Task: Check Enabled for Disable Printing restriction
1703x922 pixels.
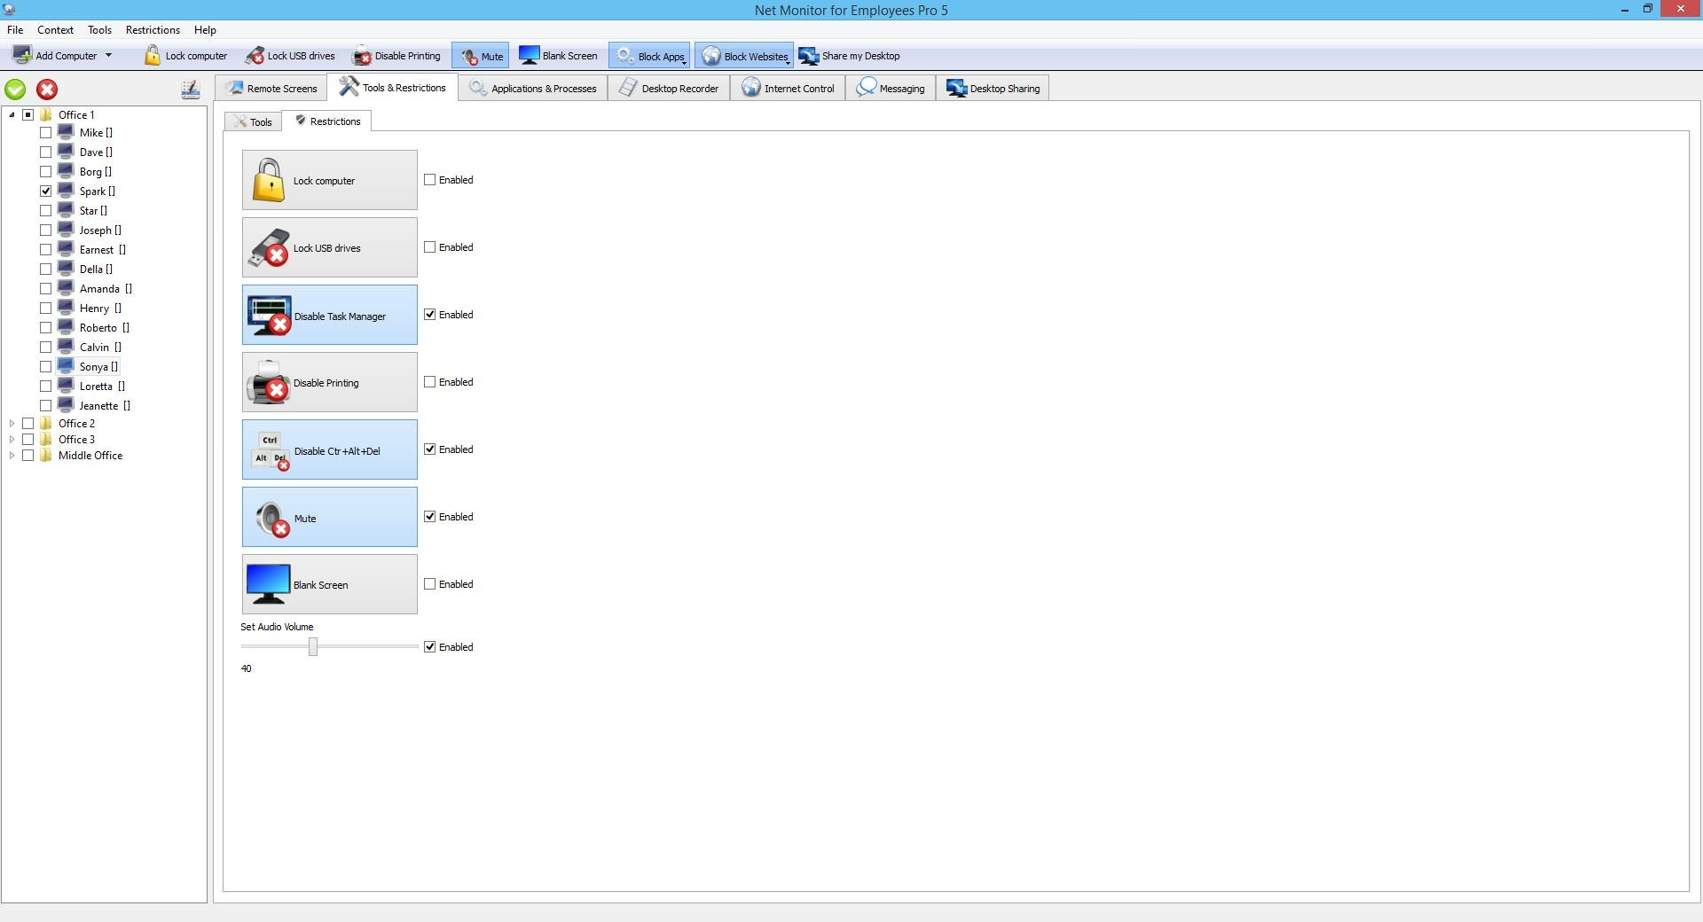Action: [430, 382]
